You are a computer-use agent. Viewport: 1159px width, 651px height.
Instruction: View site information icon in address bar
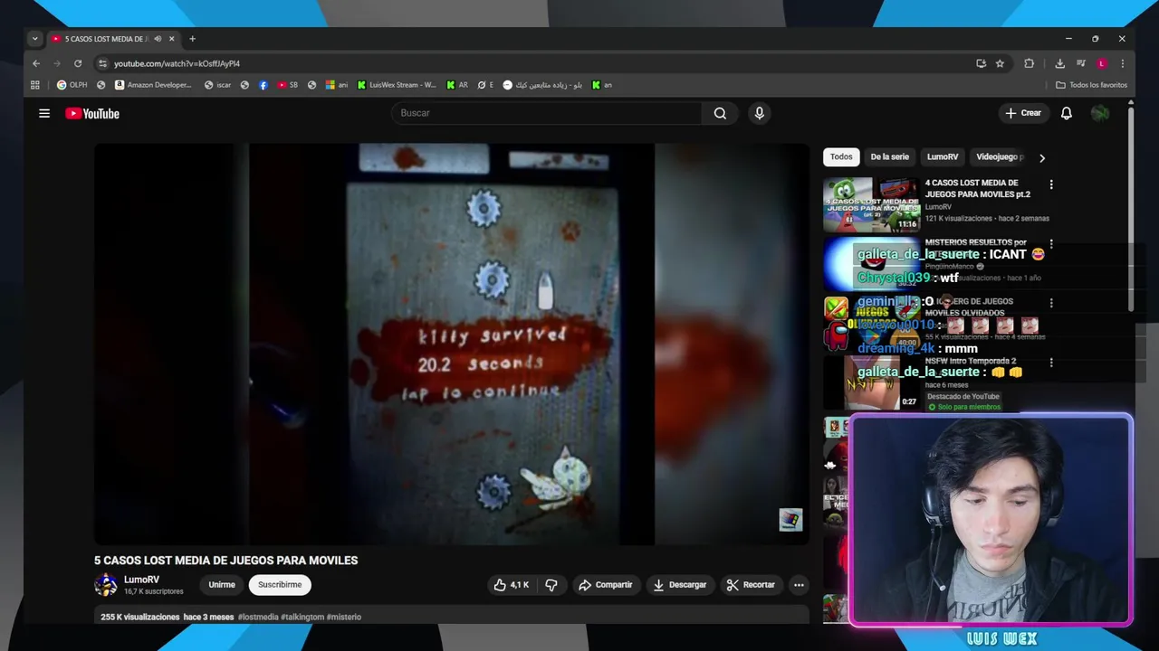102,63
